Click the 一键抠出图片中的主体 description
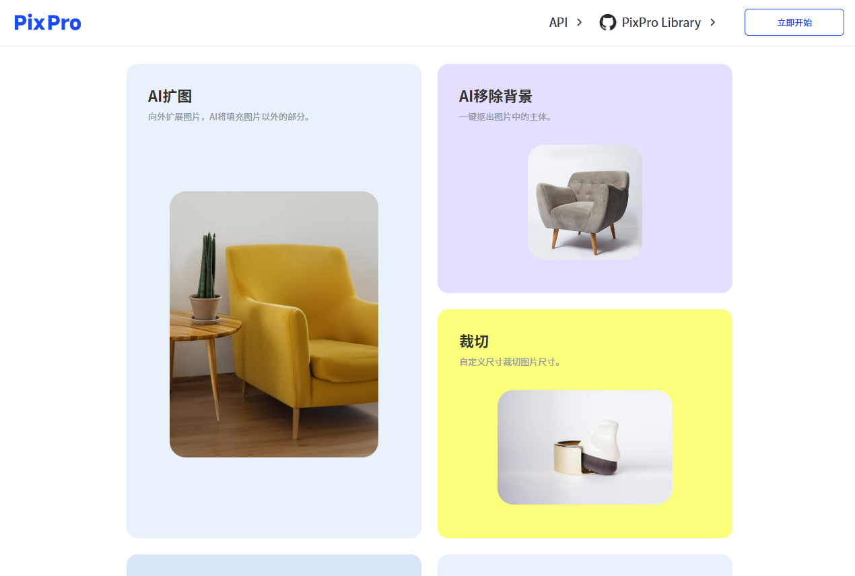 point(506,117)
